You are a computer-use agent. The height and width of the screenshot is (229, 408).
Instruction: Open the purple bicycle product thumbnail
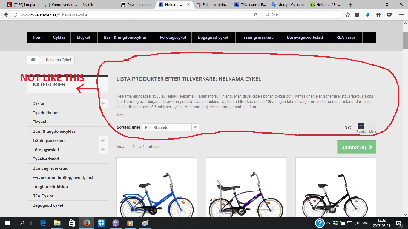(246, 187)
